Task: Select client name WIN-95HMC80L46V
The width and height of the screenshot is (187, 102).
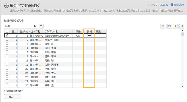Action: (x=57, y=36)
